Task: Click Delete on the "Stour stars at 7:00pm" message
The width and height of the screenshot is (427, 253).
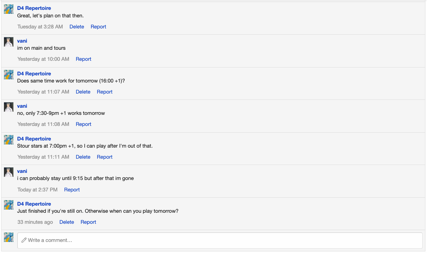Action: coord(83,157)
